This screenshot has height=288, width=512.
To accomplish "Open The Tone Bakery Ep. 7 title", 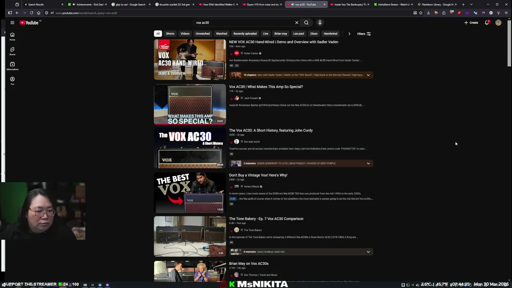I will (x=266, y=219).
